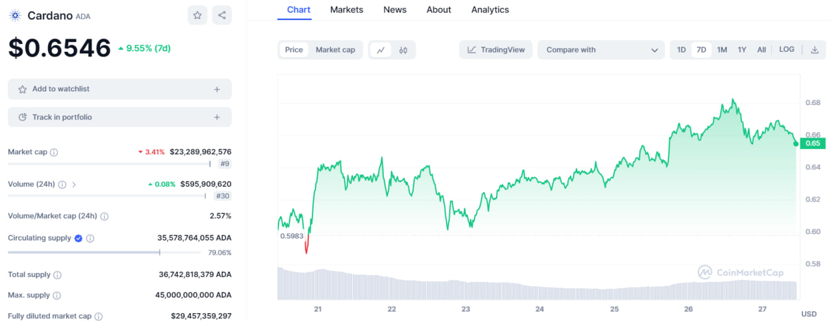831x321 pixels.
Task: Switch to candlestick chart icon
Action: [403, 50]
